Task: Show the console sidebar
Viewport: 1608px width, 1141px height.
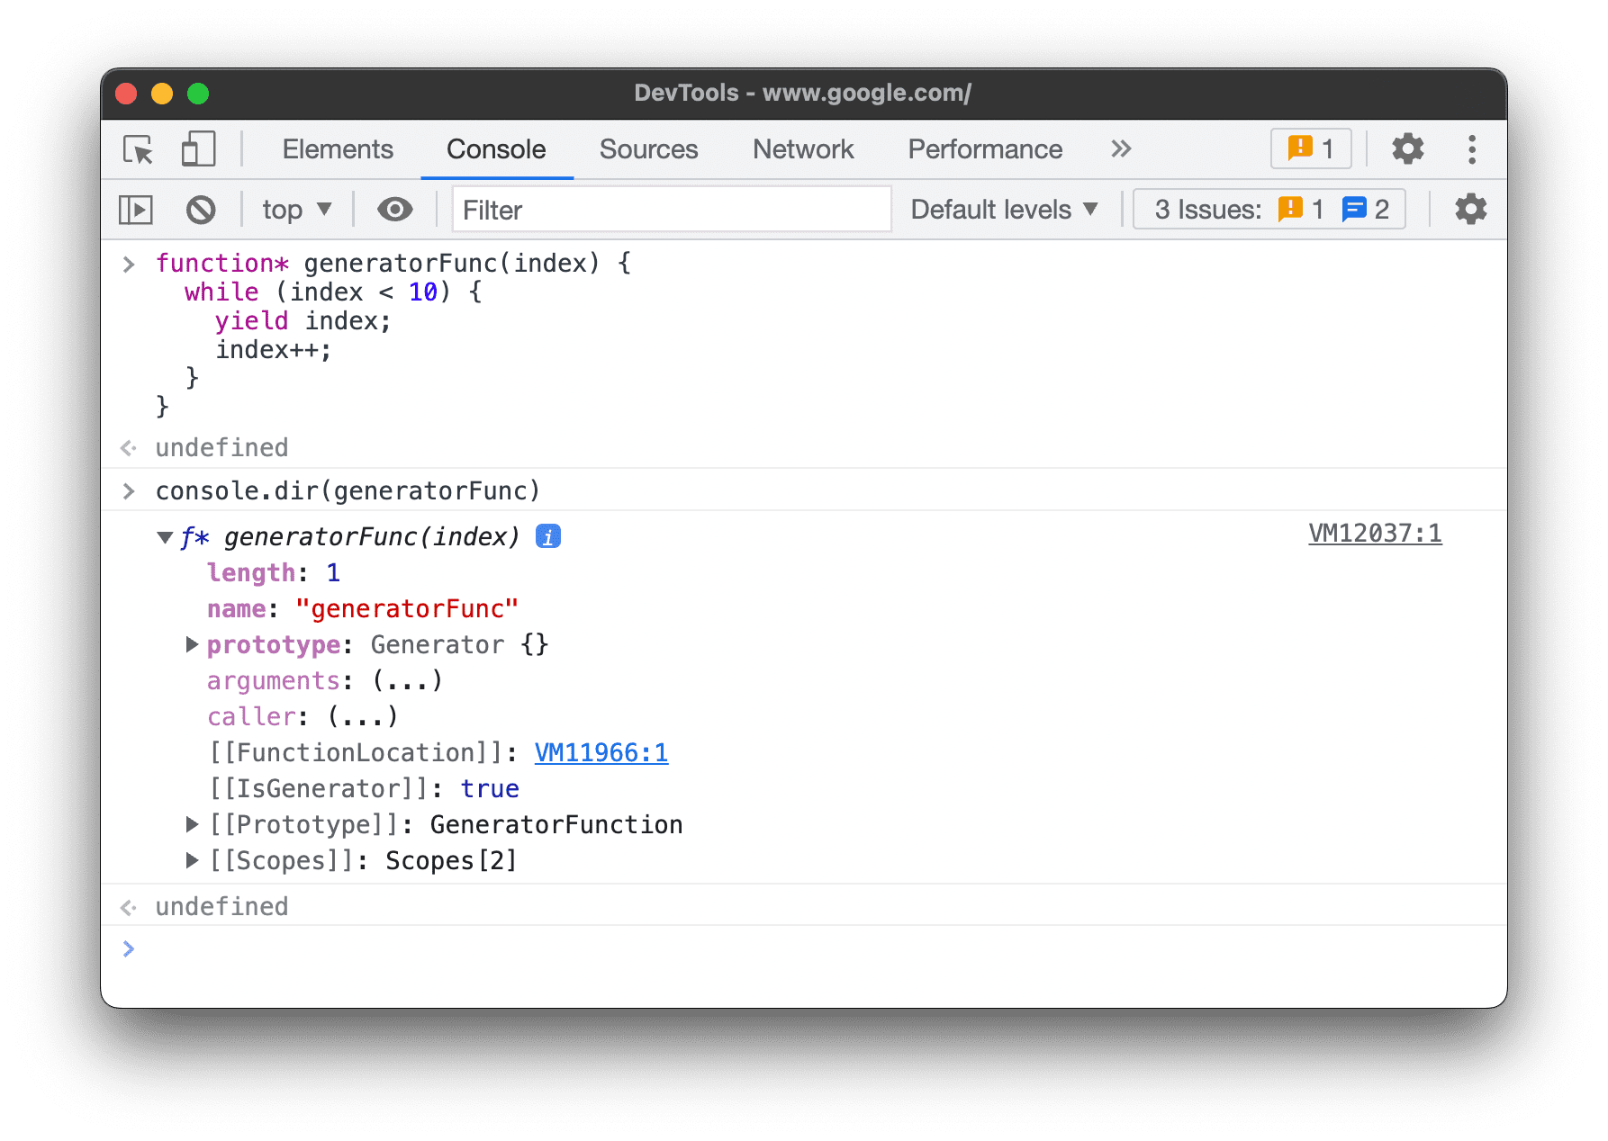Action: click(136, 210)
